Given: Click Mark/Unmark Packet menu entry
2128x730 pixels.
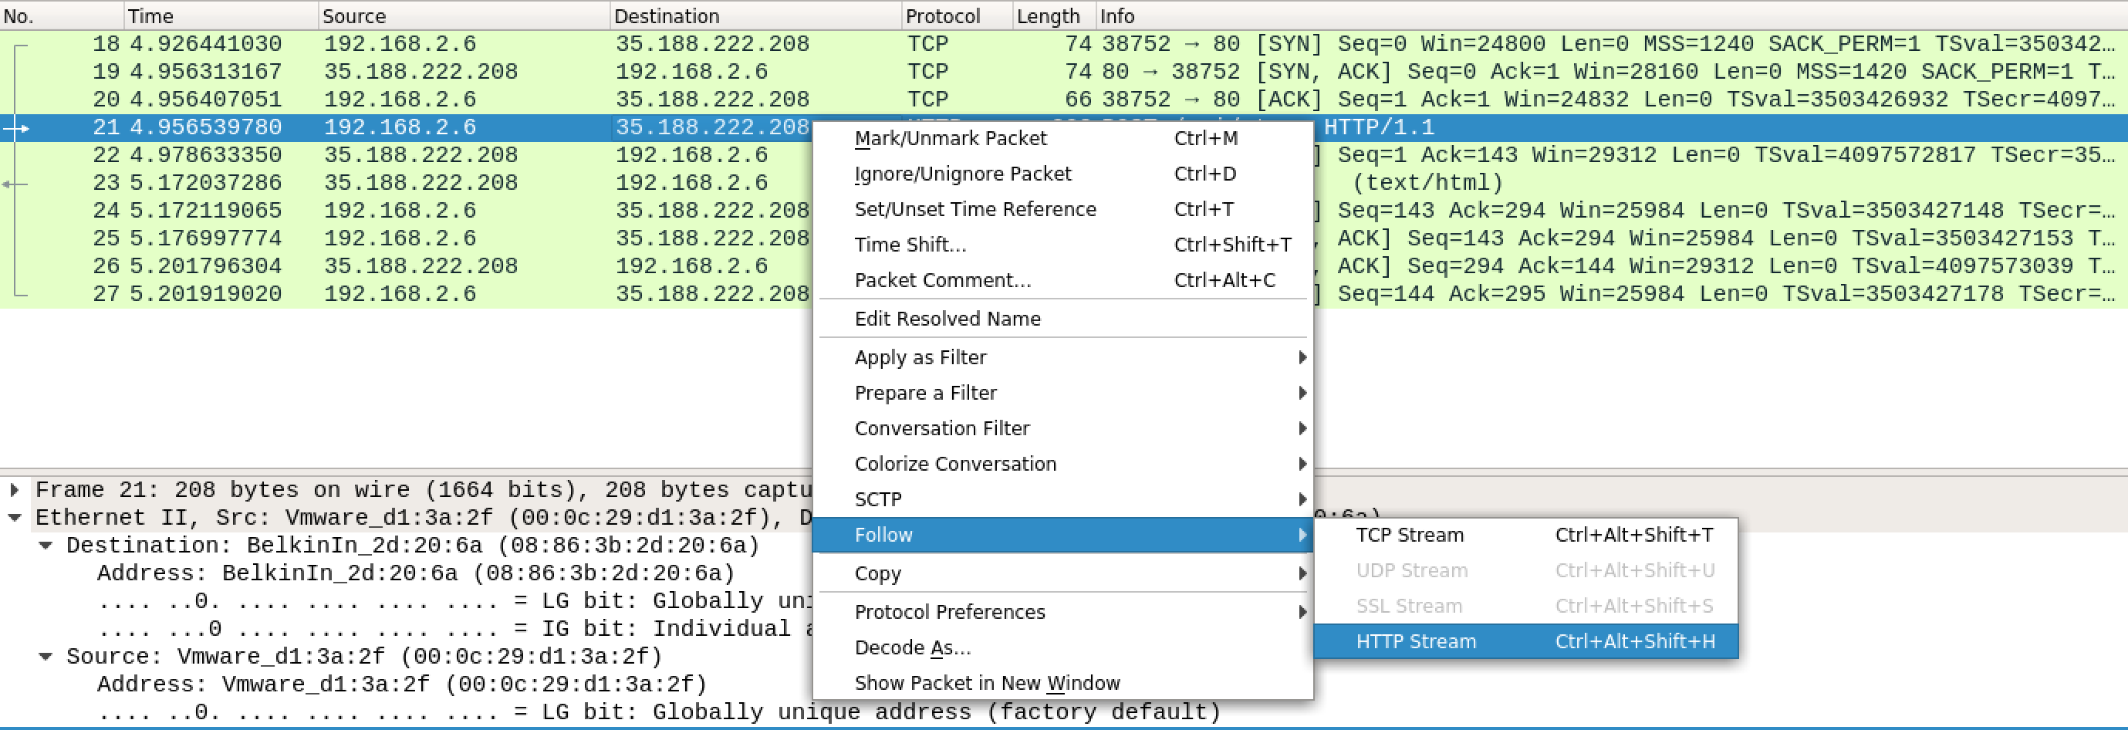Looking at the screenshot, I should tap(950, 139).
